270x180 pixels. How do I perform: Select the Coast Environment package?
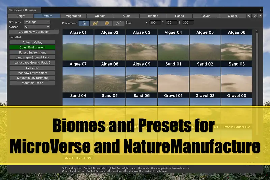click(x=32, y=47)
